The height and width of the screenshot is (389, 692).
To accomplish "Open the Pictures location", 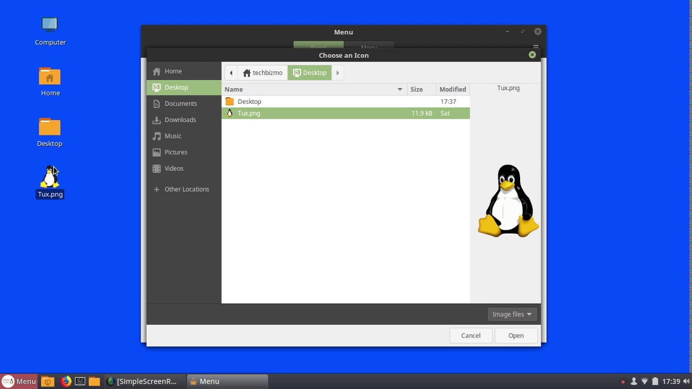I will coord(175,152).
